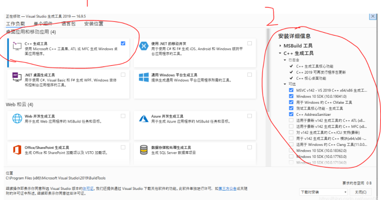This screenshot has height=200, width=381.
Task: Check the Office/SharePoint 生成工具 checkbox
Action: point(123,147)
